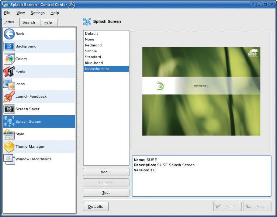
Task: Click the Defaults button
Action: pyautogui.click(x=96, y=207)
